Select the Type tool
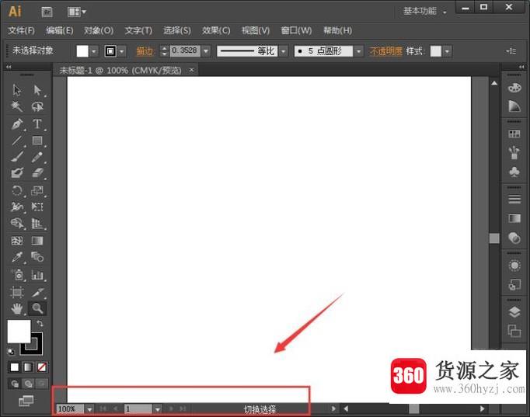The image size is (530, 417). click(x=37, y=124)
